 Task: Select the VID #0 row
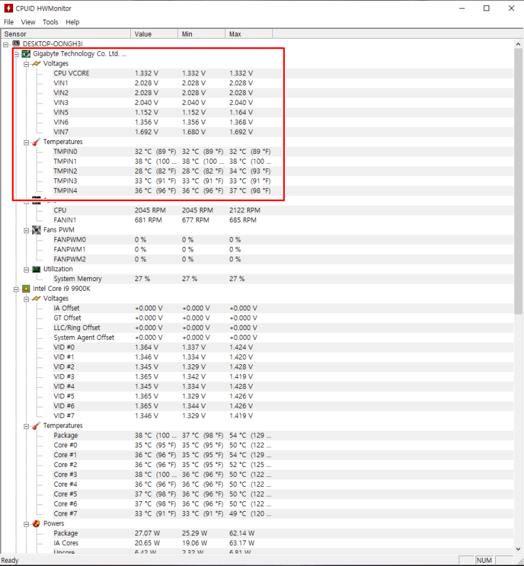pos(282,347)
